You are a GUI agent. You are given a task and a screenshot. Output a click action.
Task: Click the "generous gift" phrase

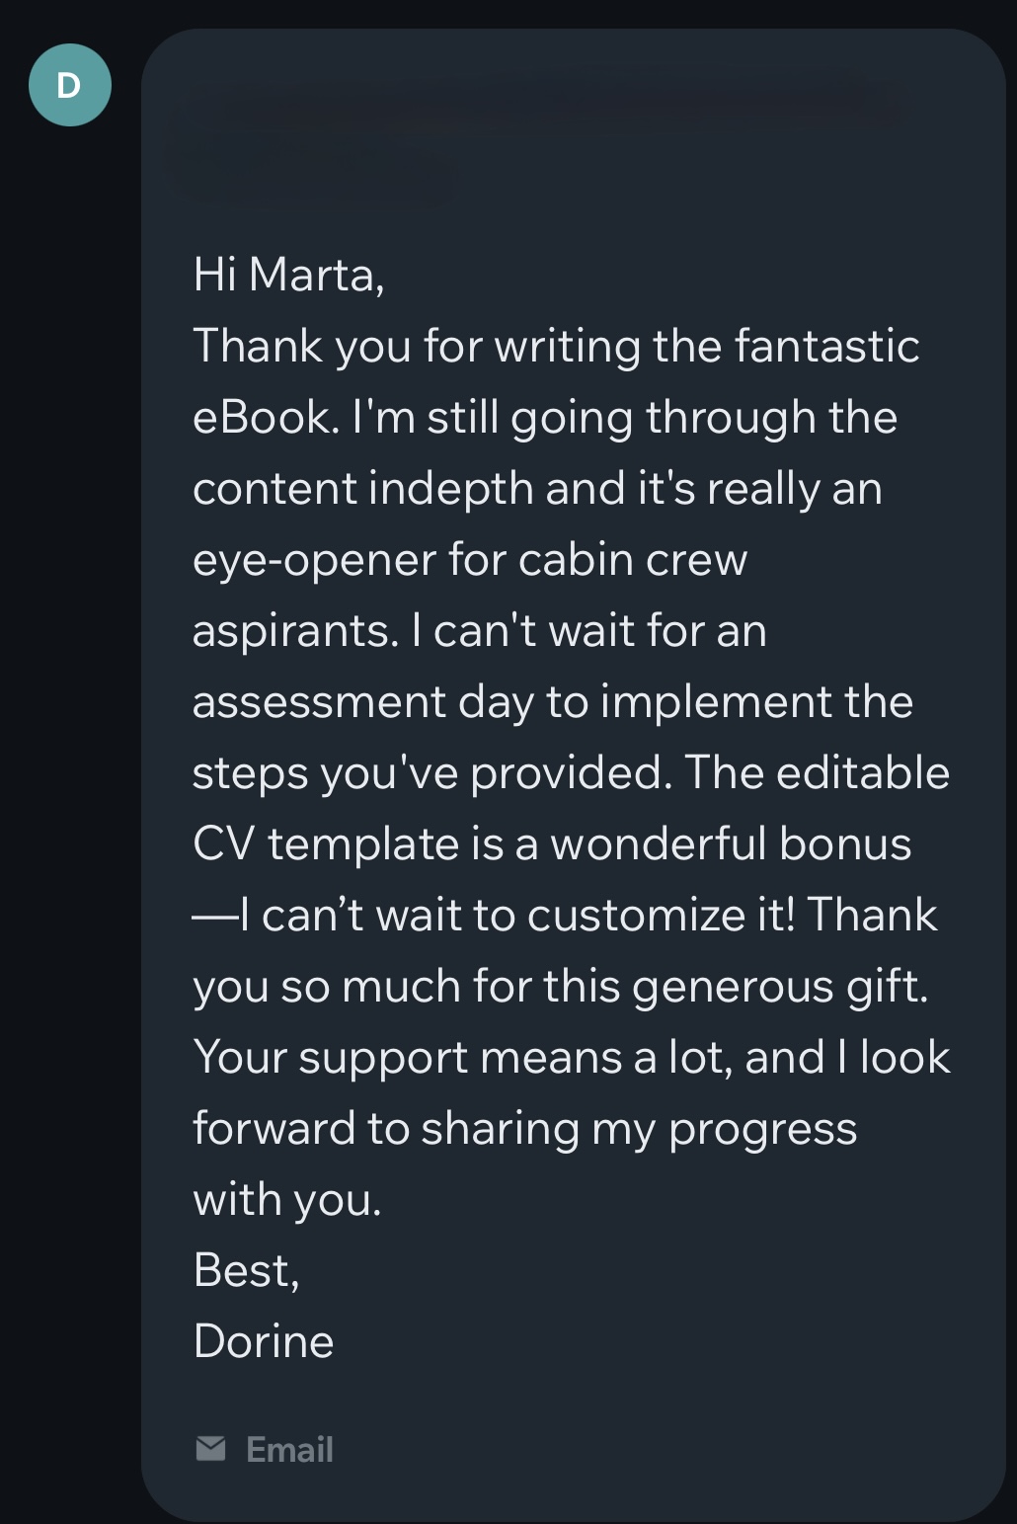[x=778, y=986]
